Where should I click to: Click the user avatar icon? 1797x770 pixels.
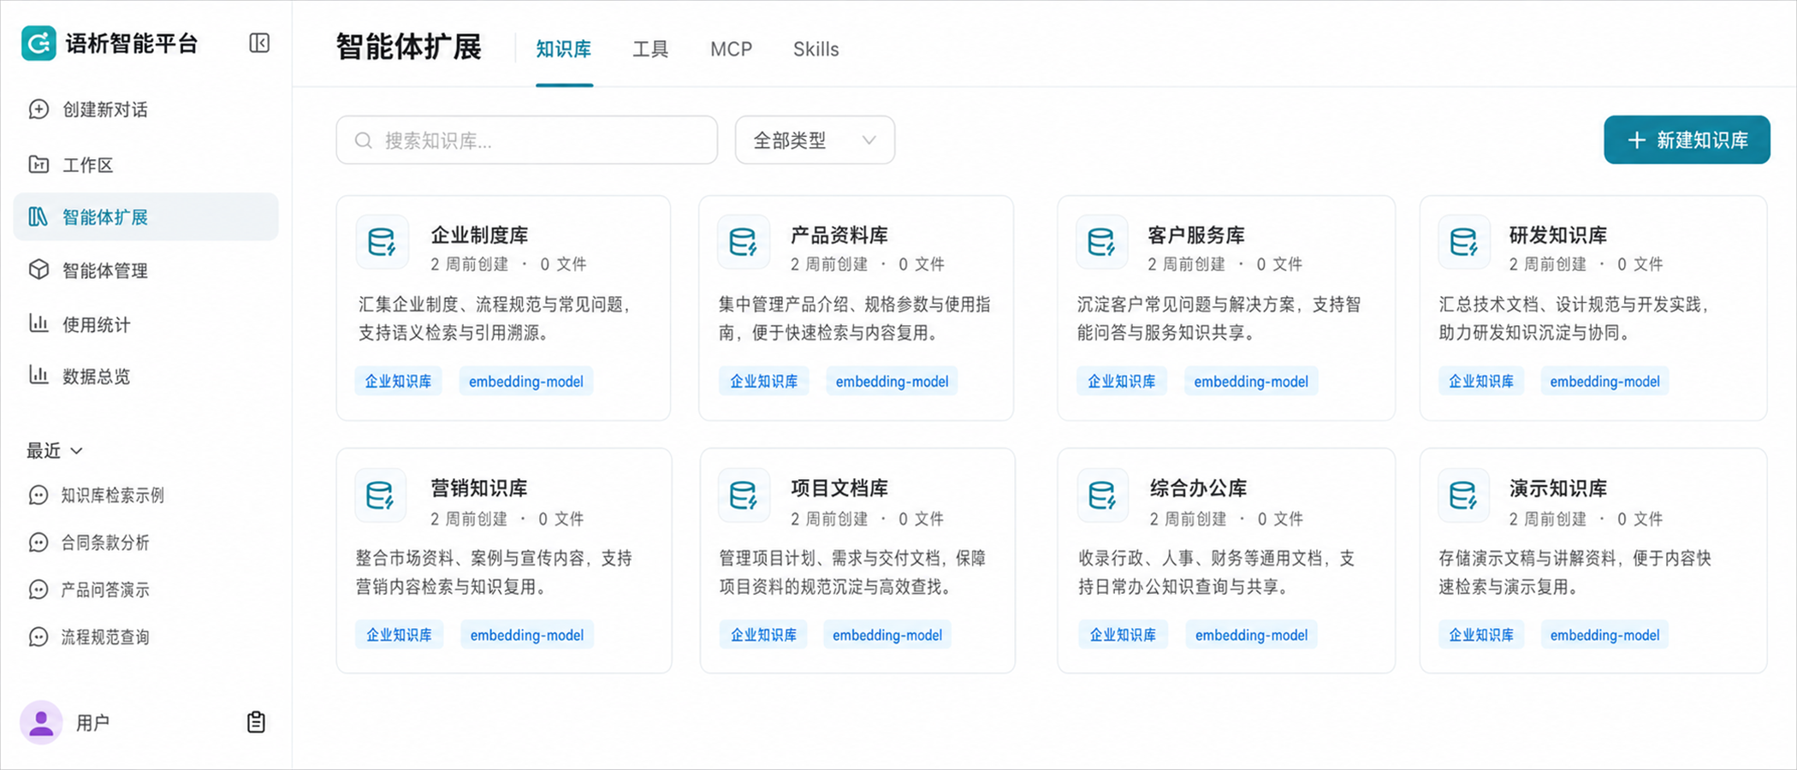coord(41,722)
